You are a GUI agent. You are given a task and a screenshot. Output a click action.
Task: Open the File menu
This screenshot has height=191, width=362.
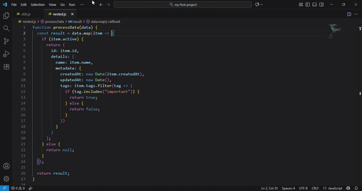coord(14,5)
